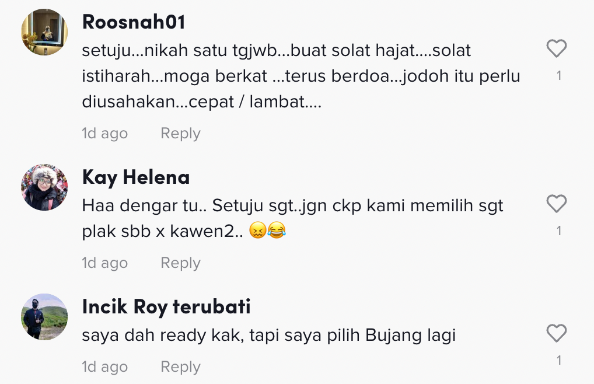This screenshot has height=384, width=594.
Task: Reply to Incik Roy terubati's comment
Action: (x=180, y=367)
